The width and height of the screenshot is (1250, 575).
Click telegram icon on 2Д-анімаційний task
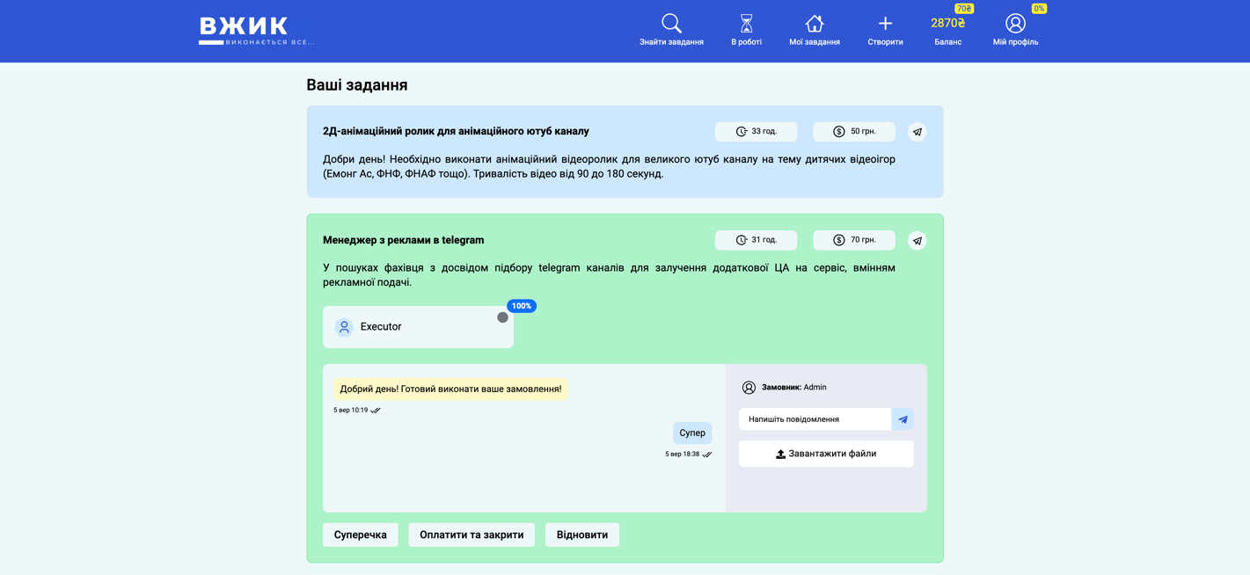tap(917, 132)
